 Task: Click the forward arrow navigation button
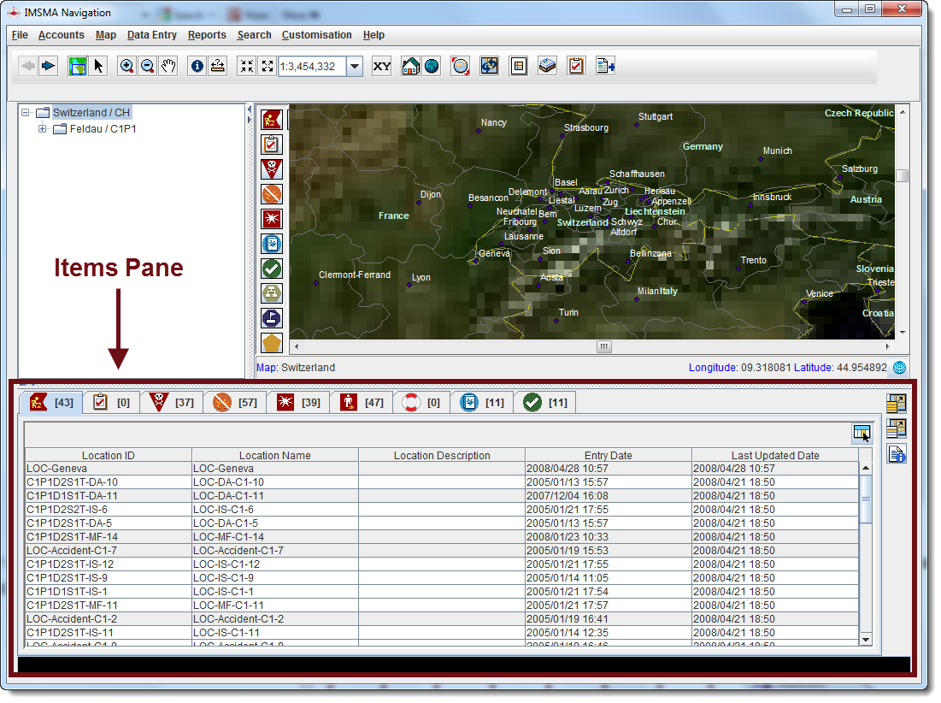click(49, 67)
